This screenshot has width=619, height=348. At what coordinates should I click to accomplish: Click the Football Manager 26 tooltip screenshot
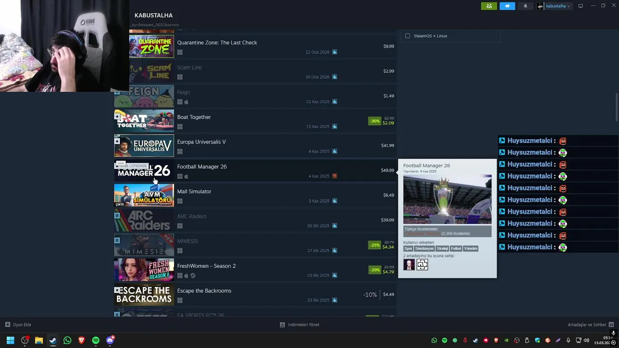[447, 200]
